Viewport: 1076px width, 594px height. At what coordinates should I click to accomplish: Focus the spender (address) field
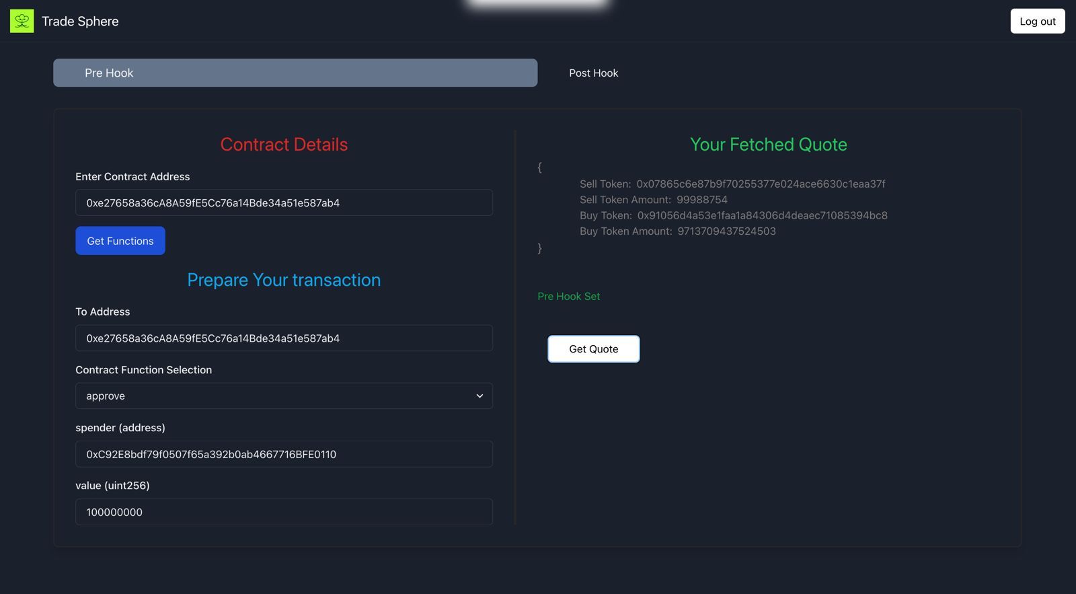[284, 454]
